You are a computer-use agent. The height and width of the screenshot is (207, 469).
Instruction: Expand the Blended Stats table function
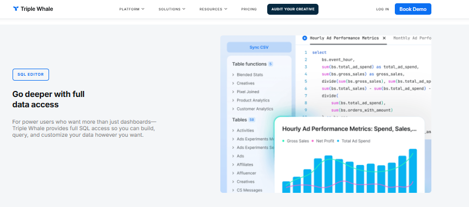tap(248, 75)
